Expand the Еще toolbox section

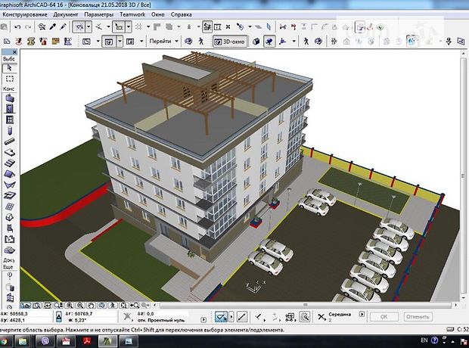[x=8, y=266]
